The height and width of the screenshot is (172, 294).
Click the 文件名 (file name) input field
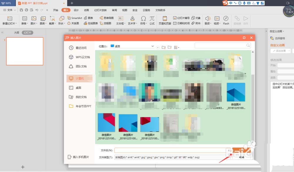pyautogui.click(x=171, y=150)
